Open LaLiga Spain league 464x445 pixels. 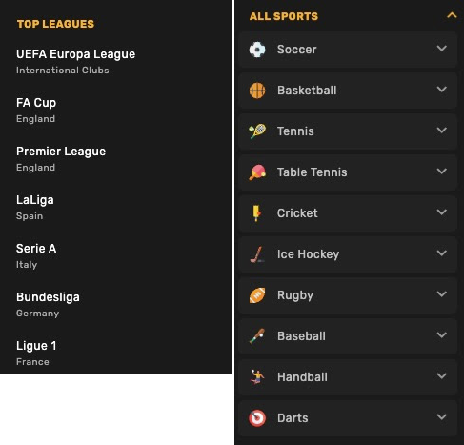pyautogui.click(x=35, y=207)
